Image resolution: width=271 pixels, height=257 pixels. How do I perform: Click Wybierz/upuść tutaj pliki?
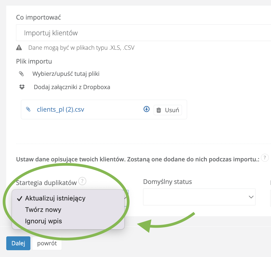click(x=66, y=74)
